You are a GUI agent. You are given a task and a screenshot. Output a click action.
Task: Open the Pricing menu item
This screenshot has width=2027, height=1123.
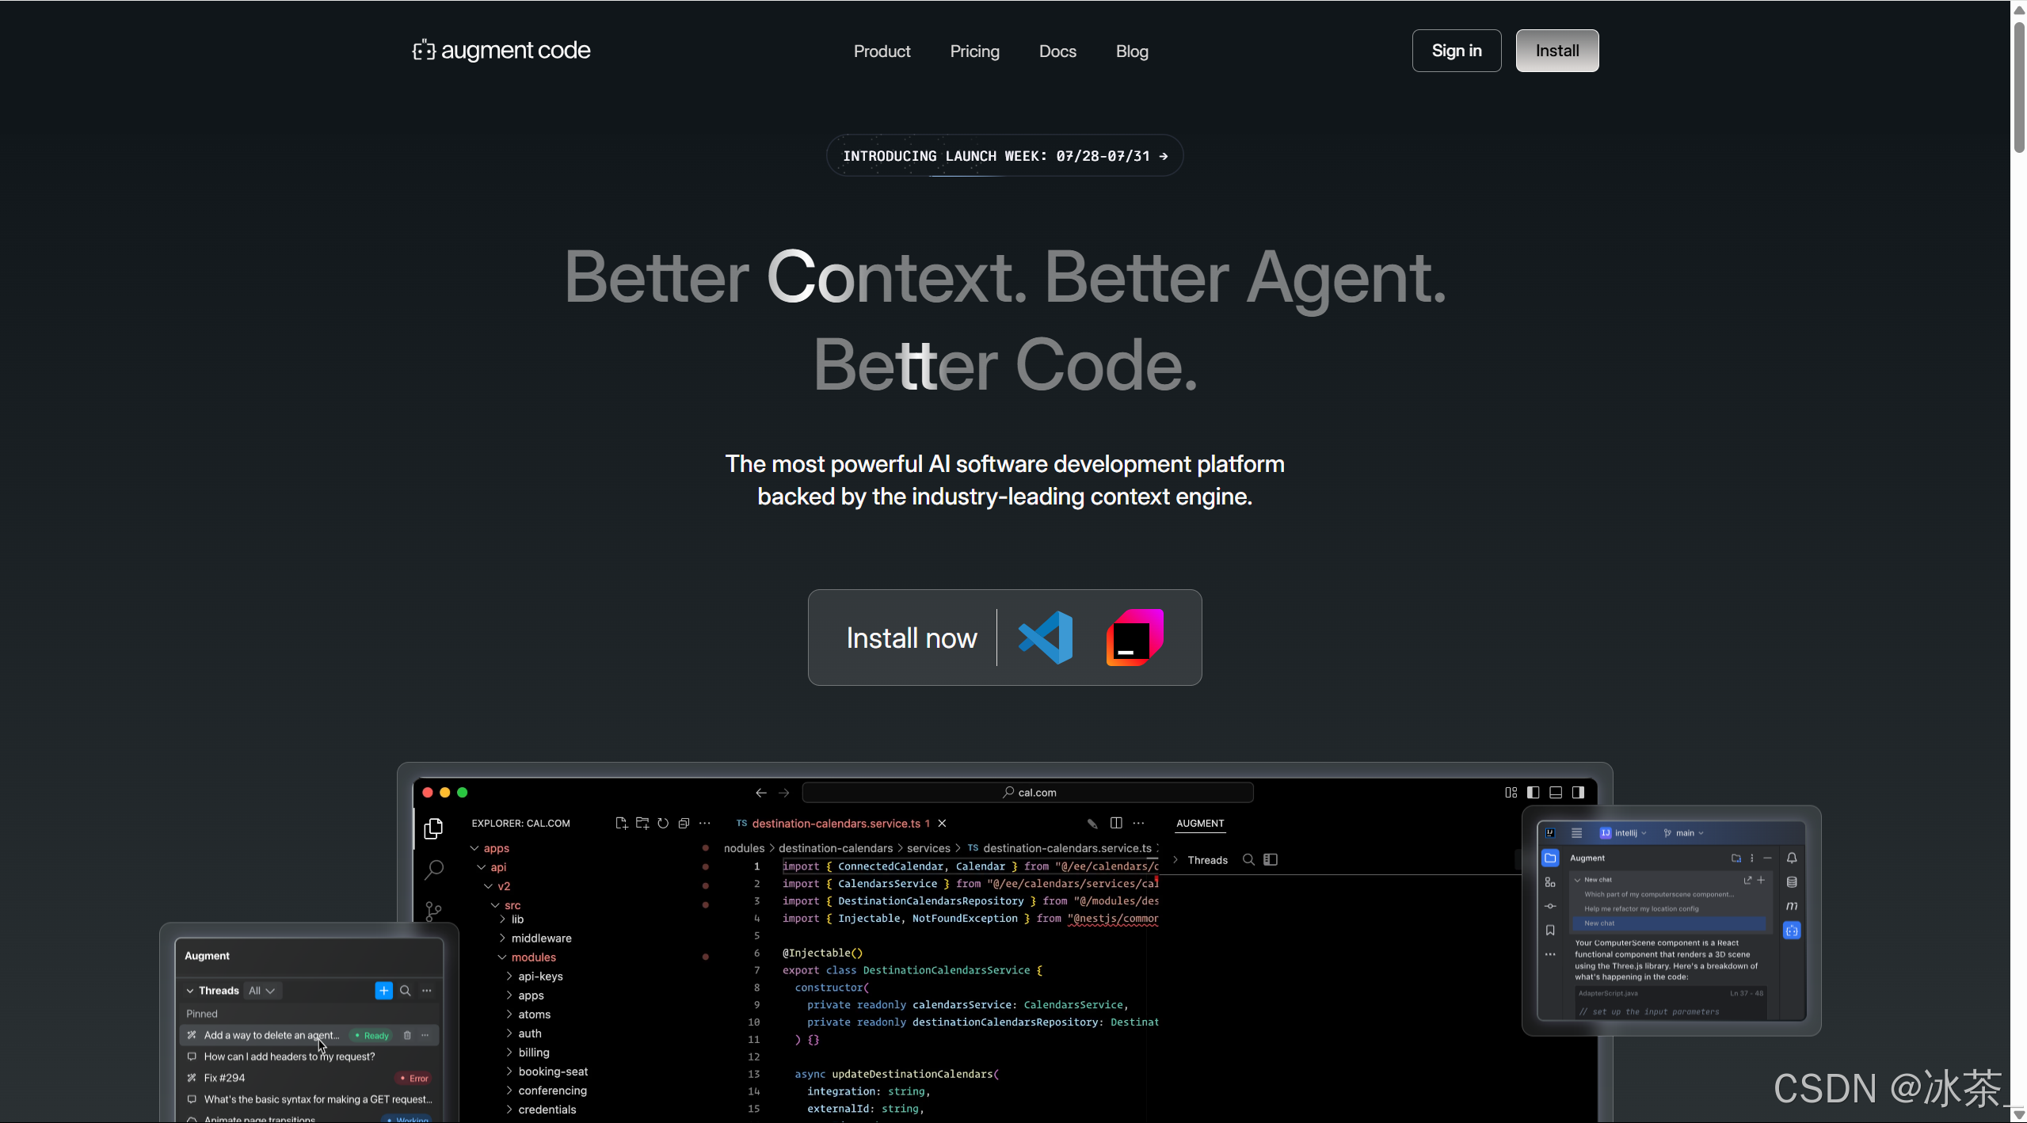click(974, 51)
